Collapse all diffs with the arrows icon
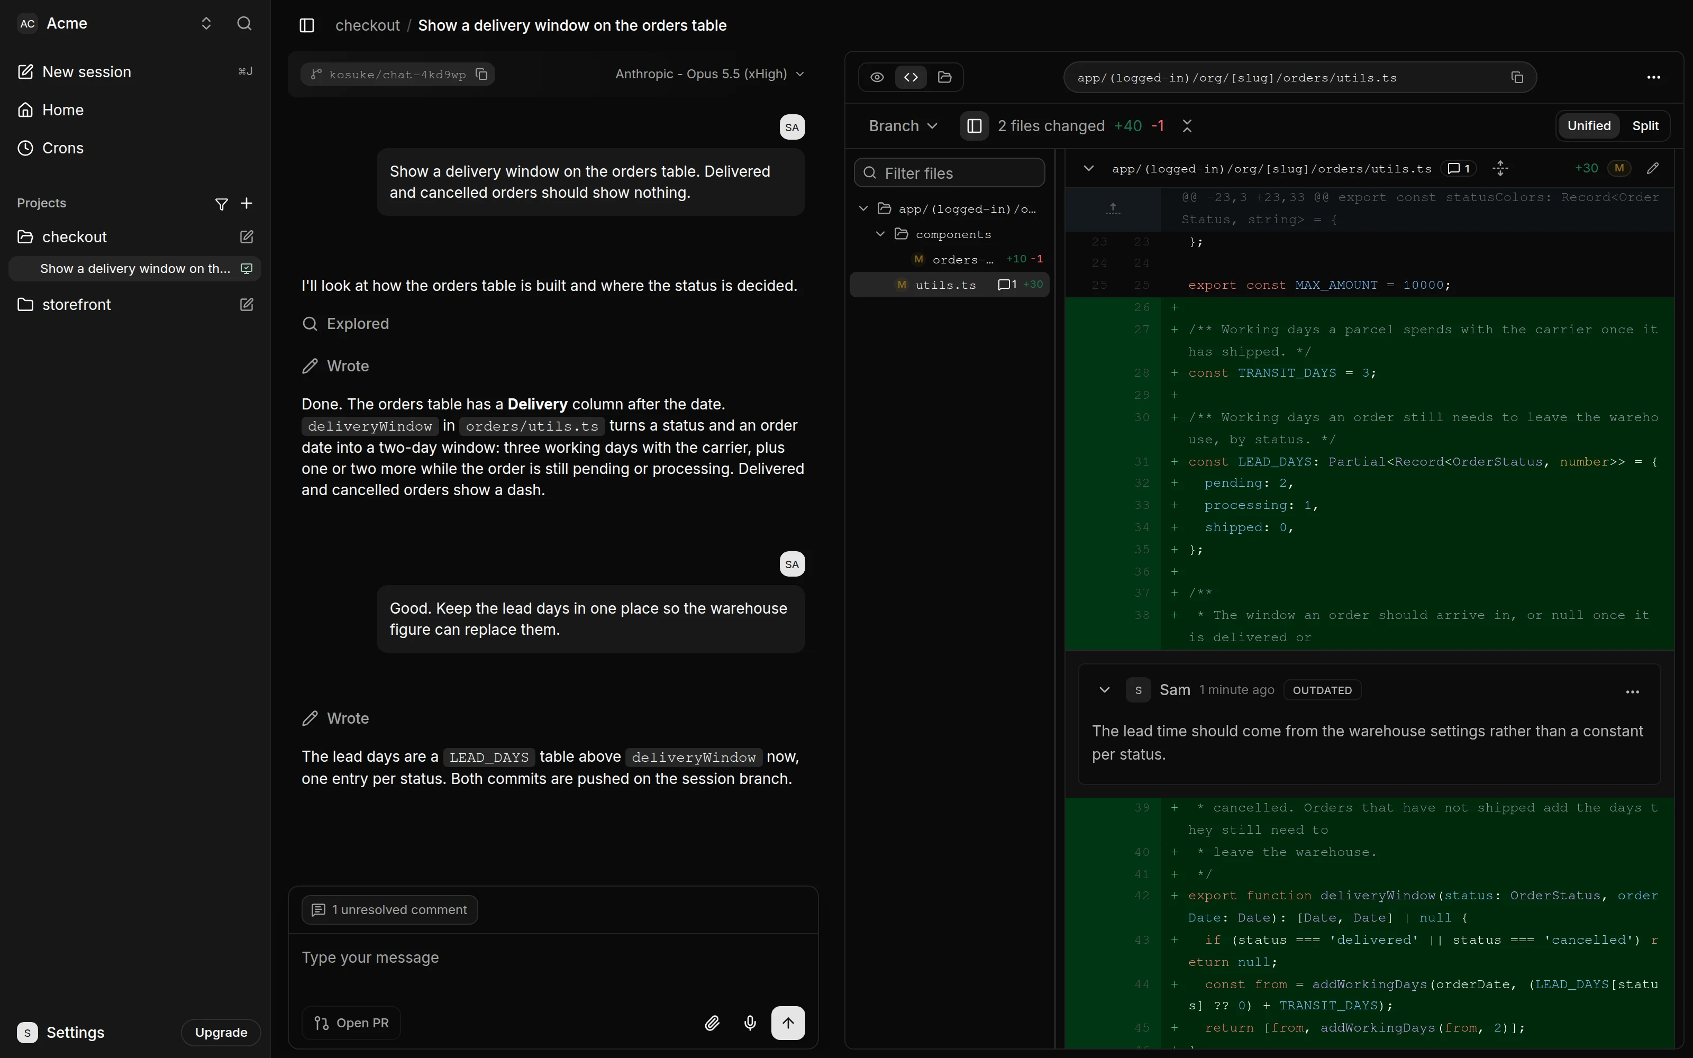Screen dimensions: 1693x1058 1187,126
